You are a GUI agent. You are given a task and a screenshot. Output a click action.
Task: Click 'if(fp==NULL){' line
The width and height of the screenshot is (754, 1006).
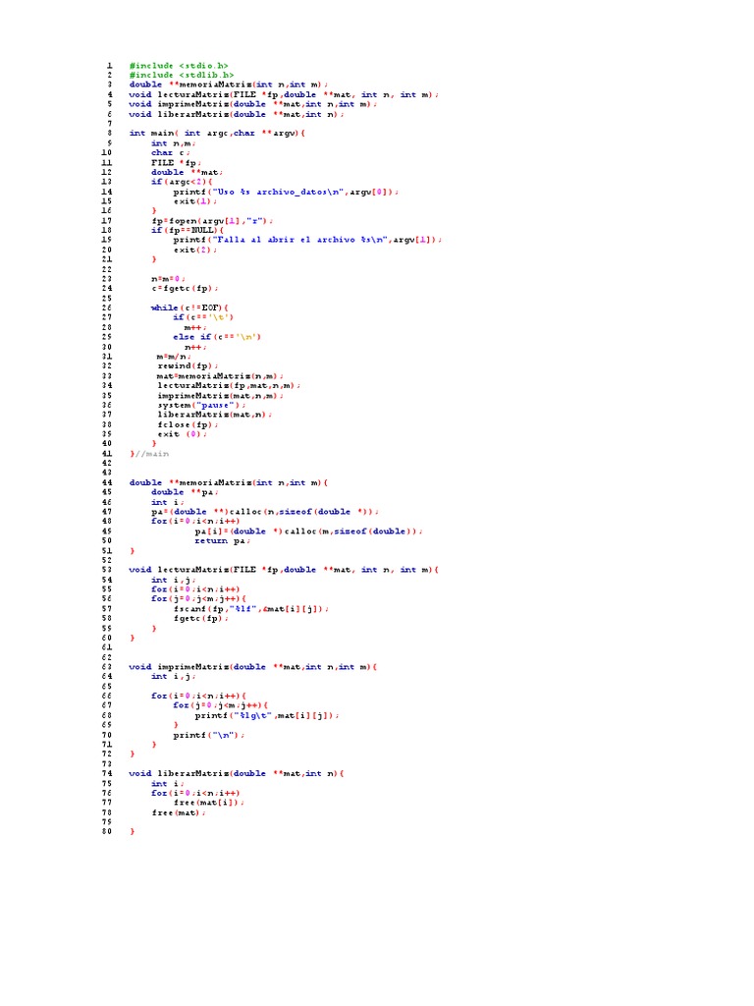188,230
